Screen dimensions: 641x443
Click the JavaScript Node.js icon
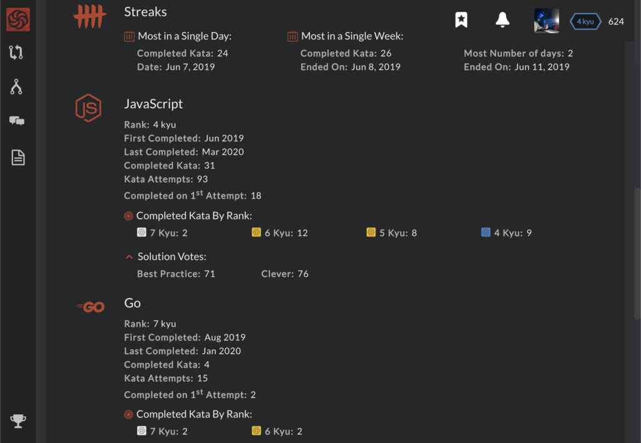click(x=88, y=107)
